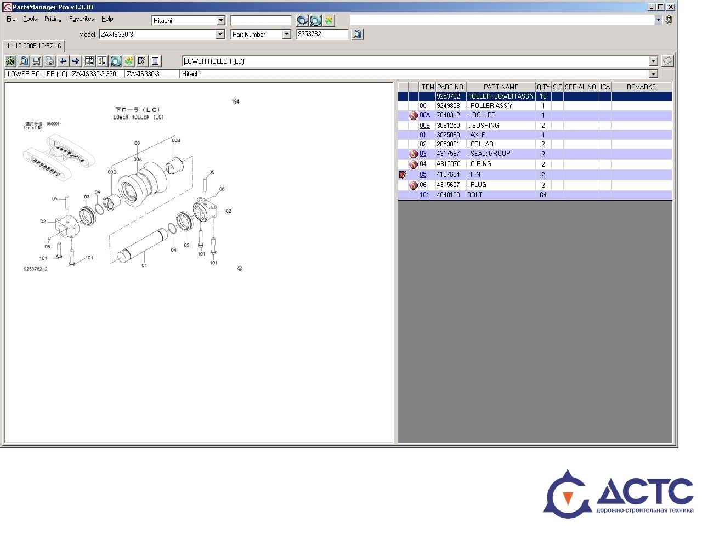702x545 pixels.
Task: Open item link 05 for PIN
Action: (x=423, y=174)
